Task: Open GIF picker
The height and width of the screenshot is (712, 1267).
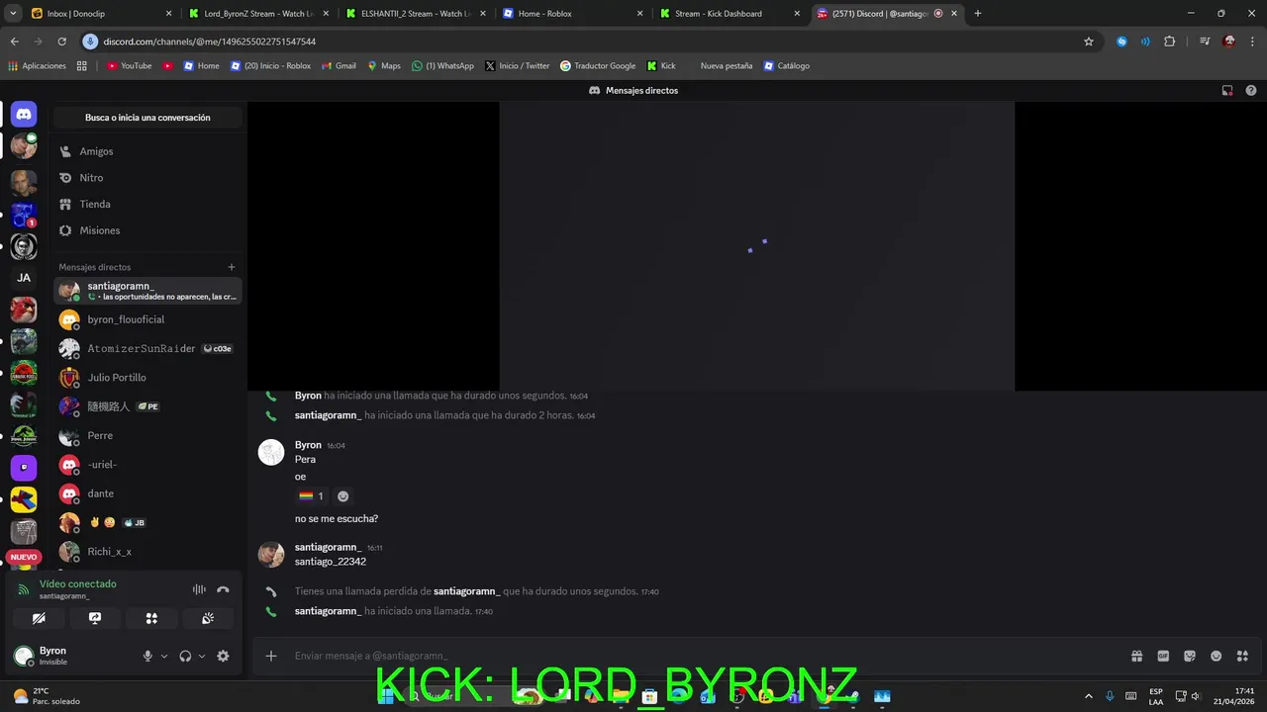Action: click(x=1163, y=656)
